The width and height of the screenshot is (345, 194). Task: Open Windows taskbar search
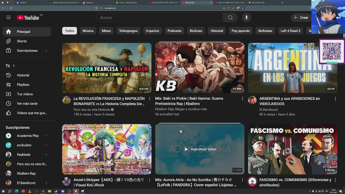point(10,191)
